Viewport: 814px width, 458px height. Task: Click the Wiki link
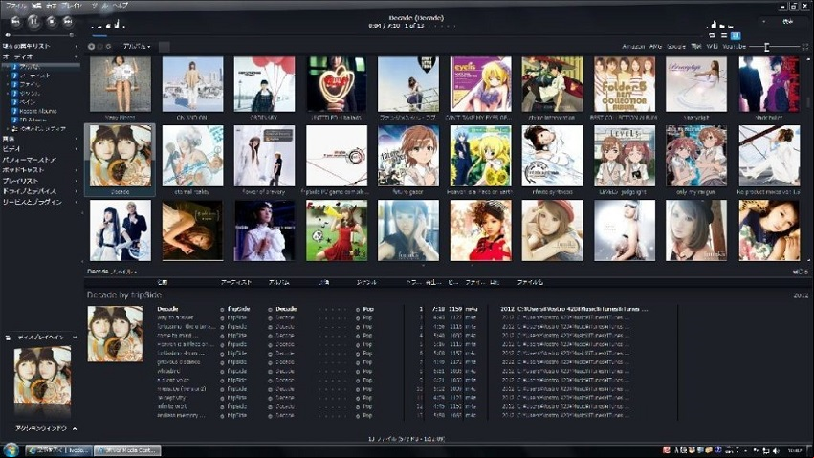pyautogui.click(x=713, y=47)
